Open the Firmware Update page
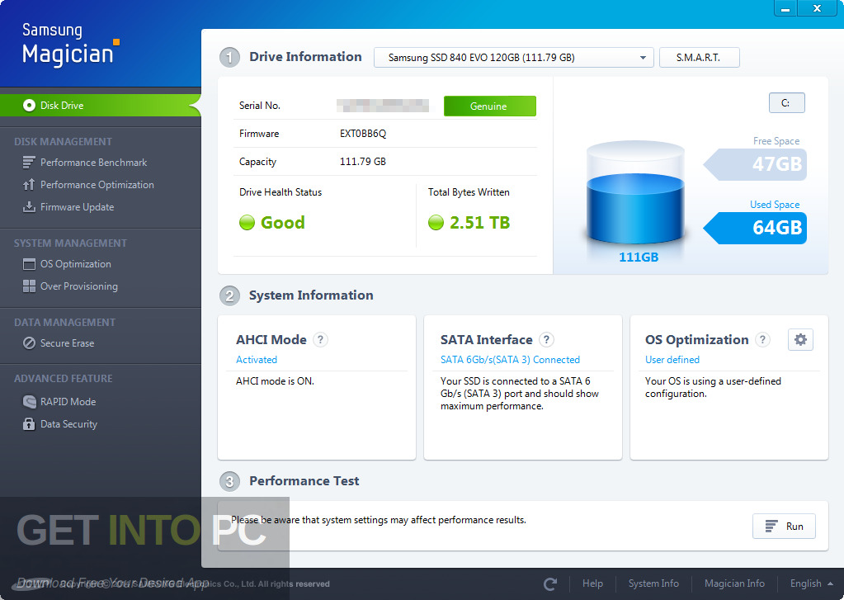 pos(77,207)
